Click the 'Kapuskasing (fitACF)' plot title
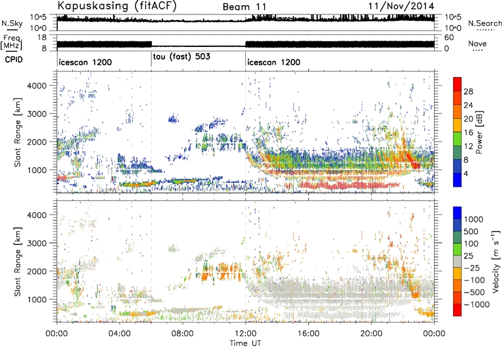Viewport: 502px width, 347px height. pos(117,6)
